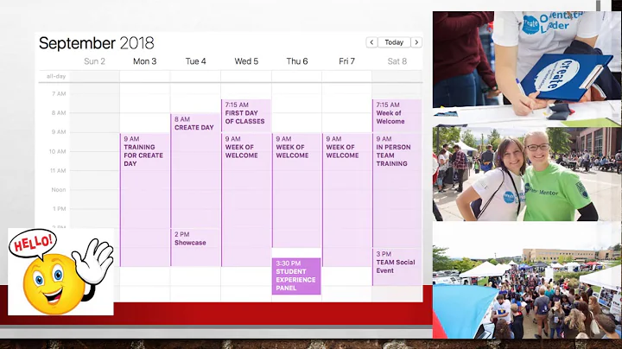Select the Tue 4 day header

tap(195, 61)
